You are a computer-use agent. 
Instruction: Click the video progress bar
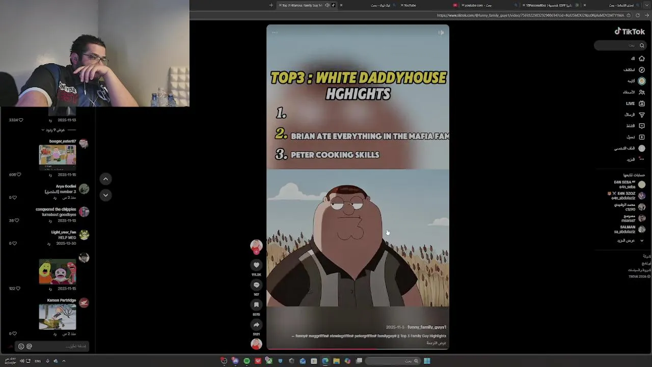point(358,349)
